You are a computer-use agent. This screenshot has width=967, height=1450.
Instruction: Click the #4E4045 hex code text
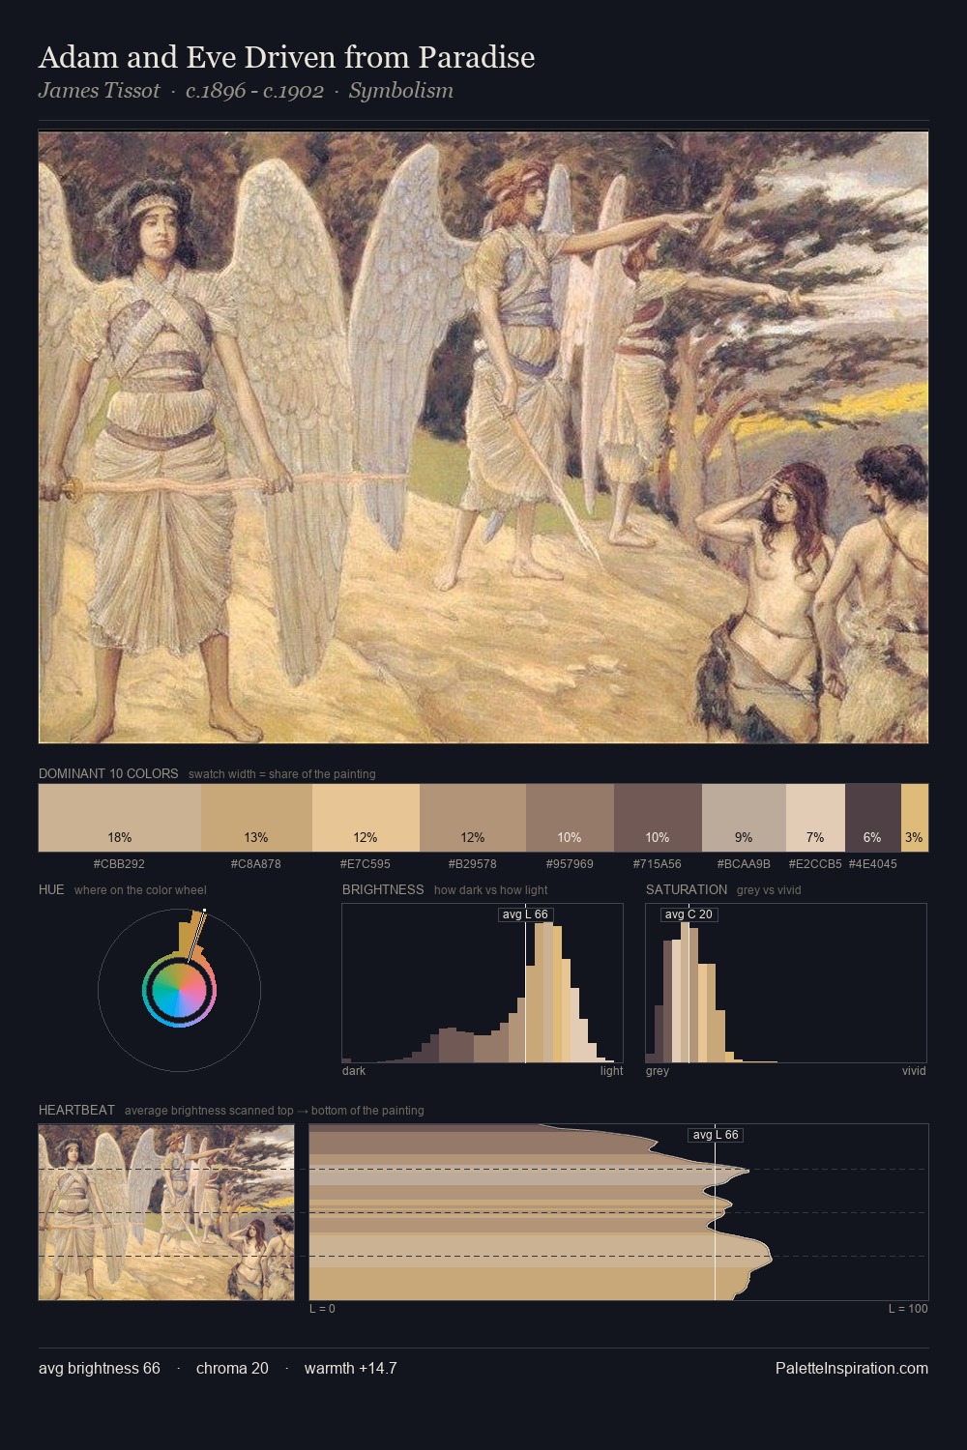(872, 864)
